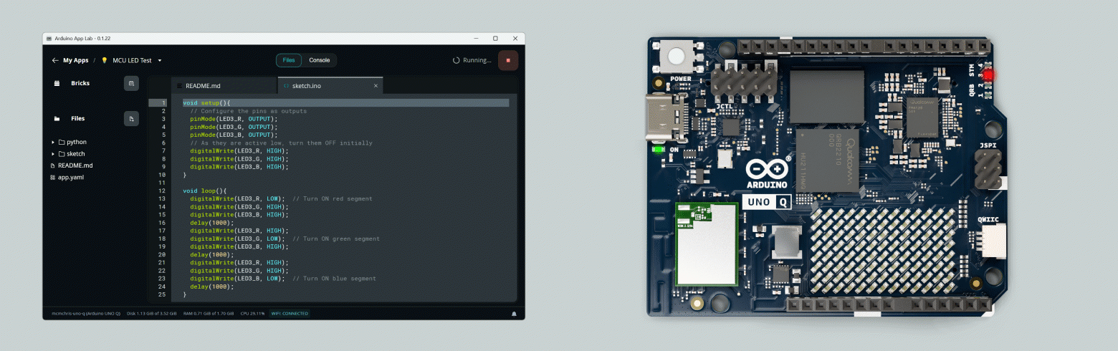Minimize the Arduino App Lab window

pyautogui.click(x=476, y=38)
